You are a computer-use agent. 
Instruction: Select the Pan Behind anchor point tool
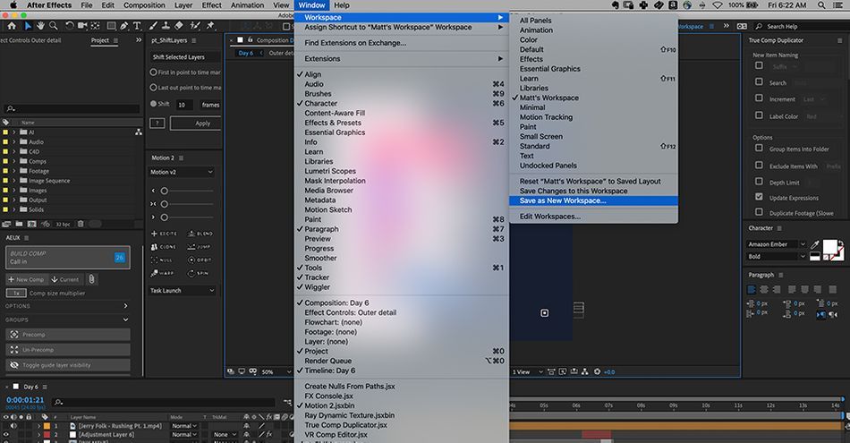point(96,26)
